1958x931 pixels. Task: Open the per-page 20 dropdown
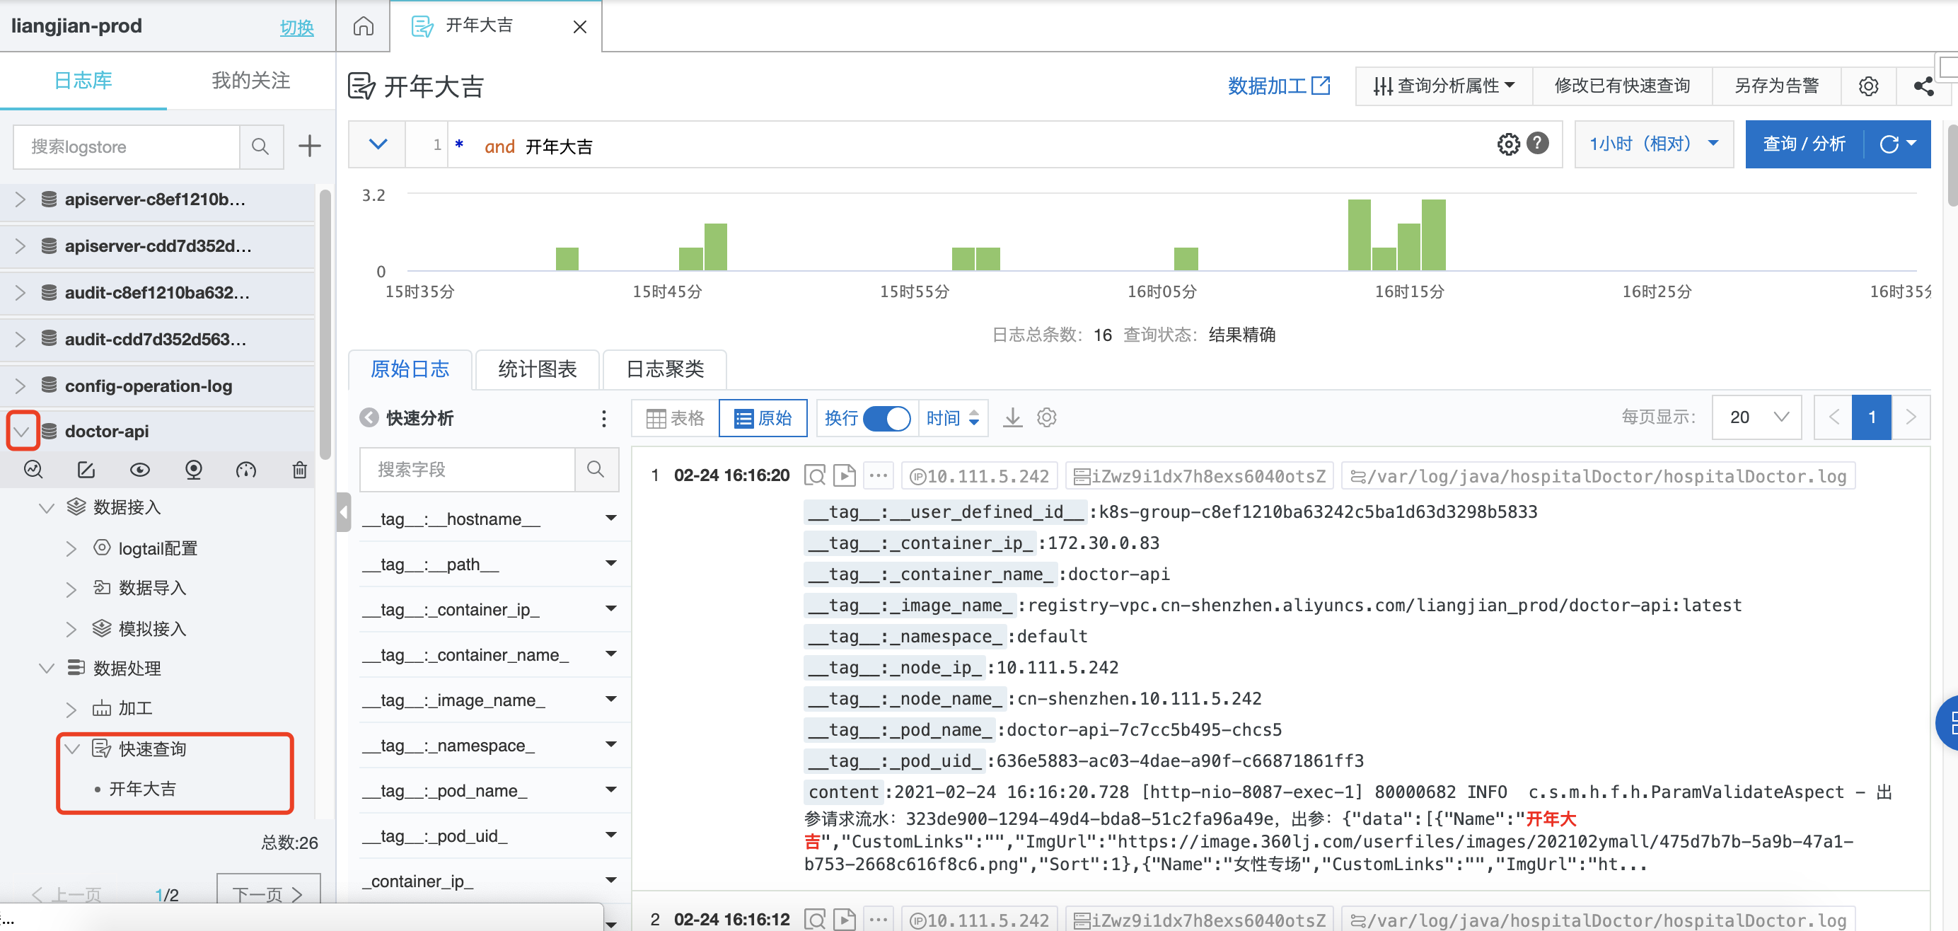(1756, 417)
